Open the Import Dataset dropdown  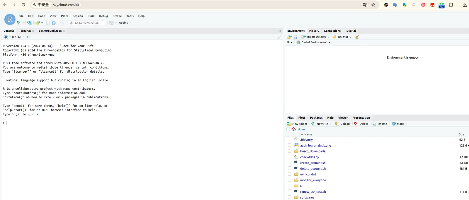(315, 37)
